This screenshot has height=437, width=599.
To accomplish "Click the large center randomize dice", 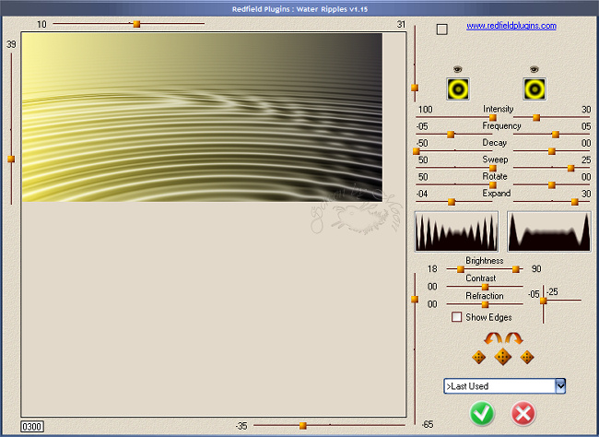I will tap(502, 356).
